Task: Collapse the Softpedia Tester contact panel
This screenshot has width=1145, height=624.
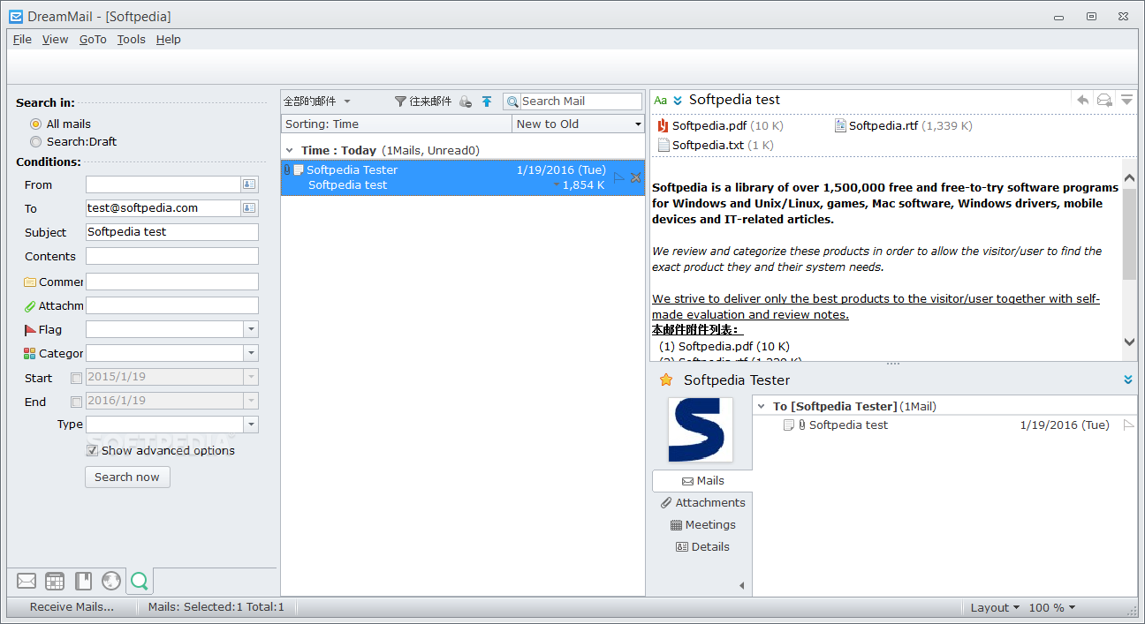Action: pyautogui.click(x=1128, y=380)
